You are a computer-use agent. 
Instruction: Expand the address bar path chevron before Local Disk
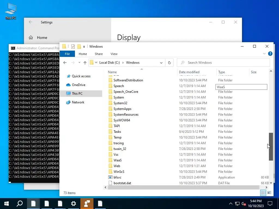click(x=96, y=63)
